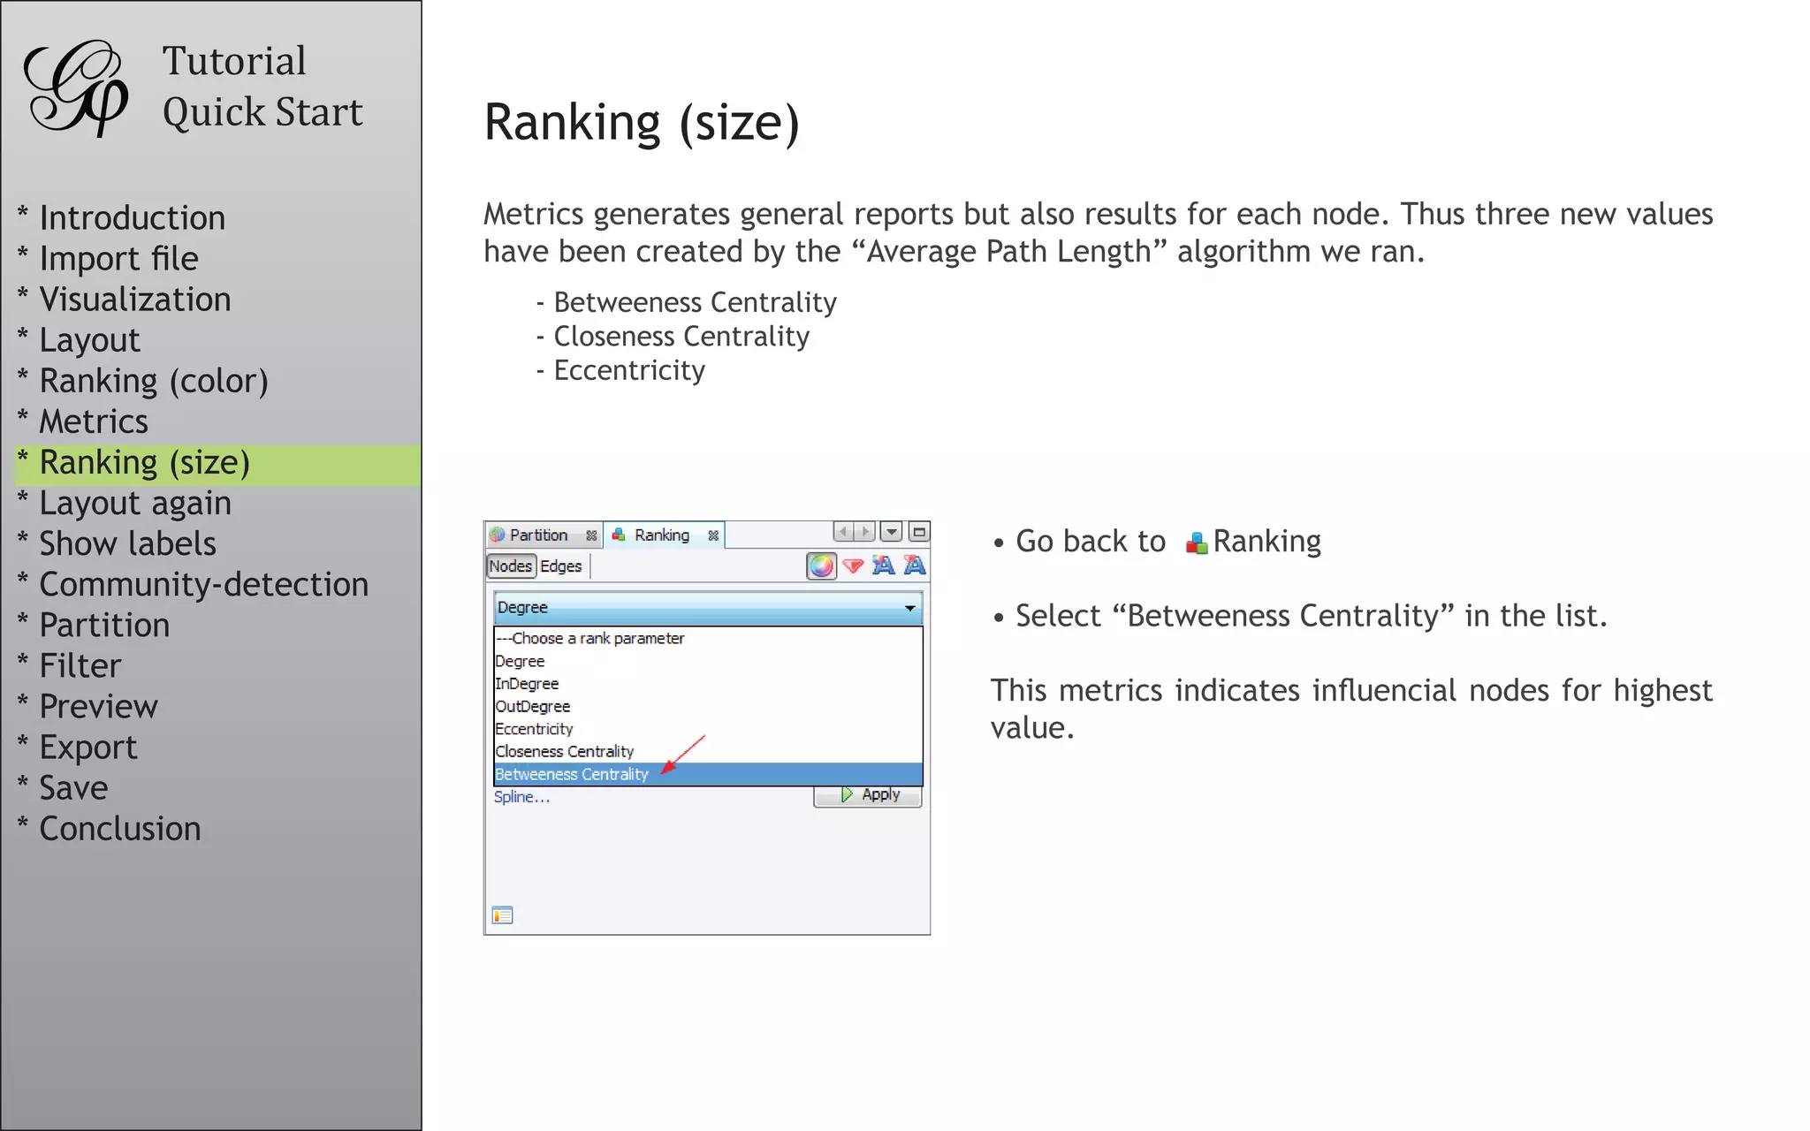Image resolution: width=1810 pixels, height=1131 pixels.
Task: Select Closeness Centrality in the list
Action: 565,752
